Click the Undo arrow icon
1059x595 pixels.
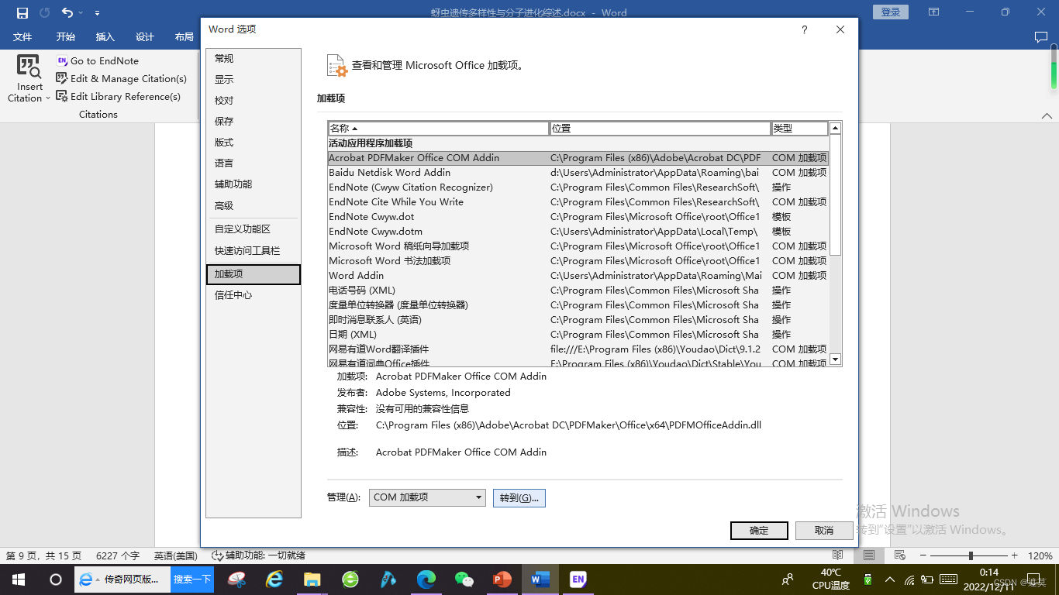coord(67,12)
